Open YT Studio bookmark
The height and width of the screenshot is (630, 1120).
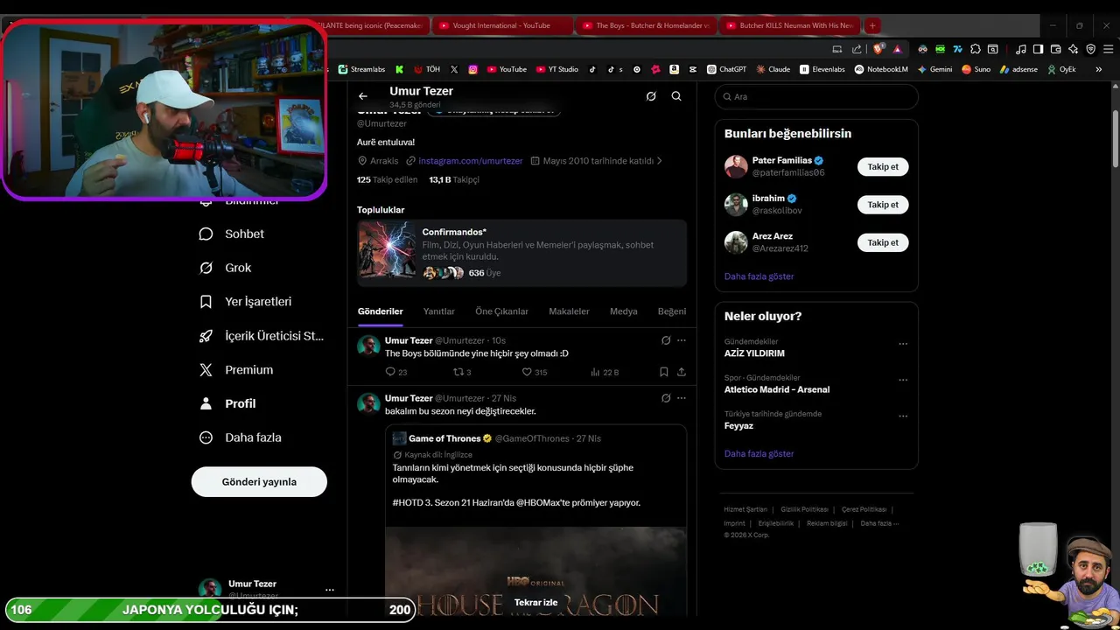coord(556,69)
